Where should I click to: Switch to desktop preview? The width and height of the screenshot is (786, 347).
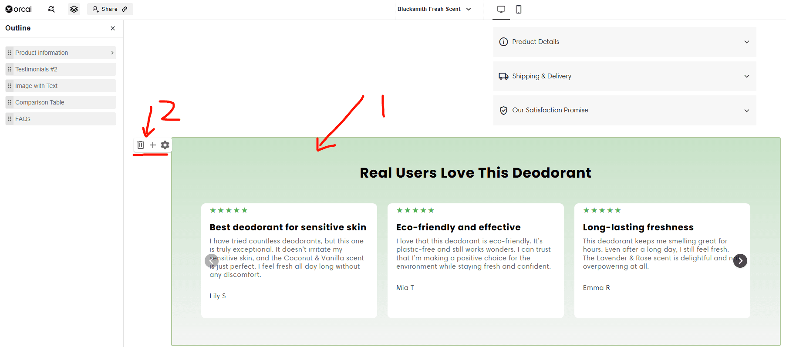click(x=501, y=9)
